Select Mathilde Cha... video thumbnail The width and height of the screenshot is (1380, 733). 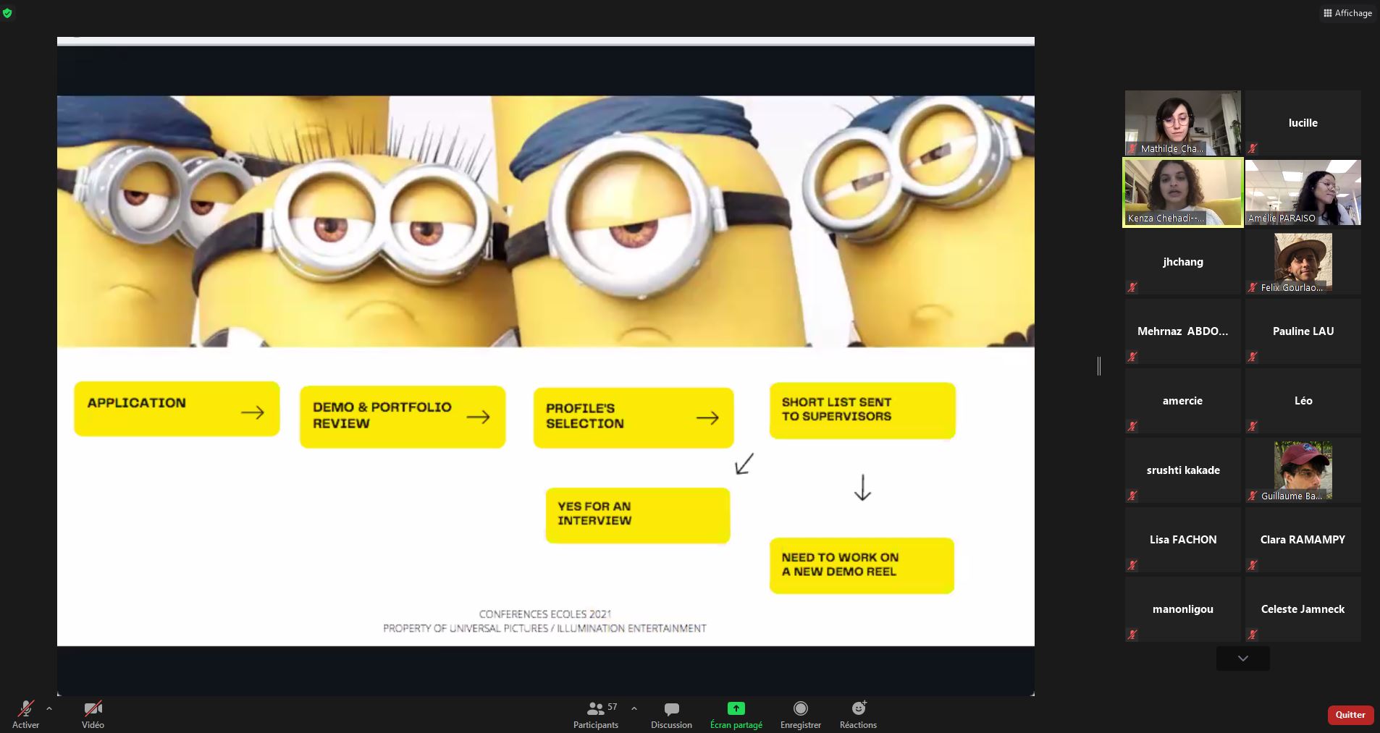coord(1183,123)
